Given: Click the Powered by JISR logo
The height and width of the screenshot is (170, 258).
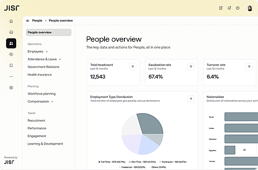Looking at the screenshot, I should [9, 162].
